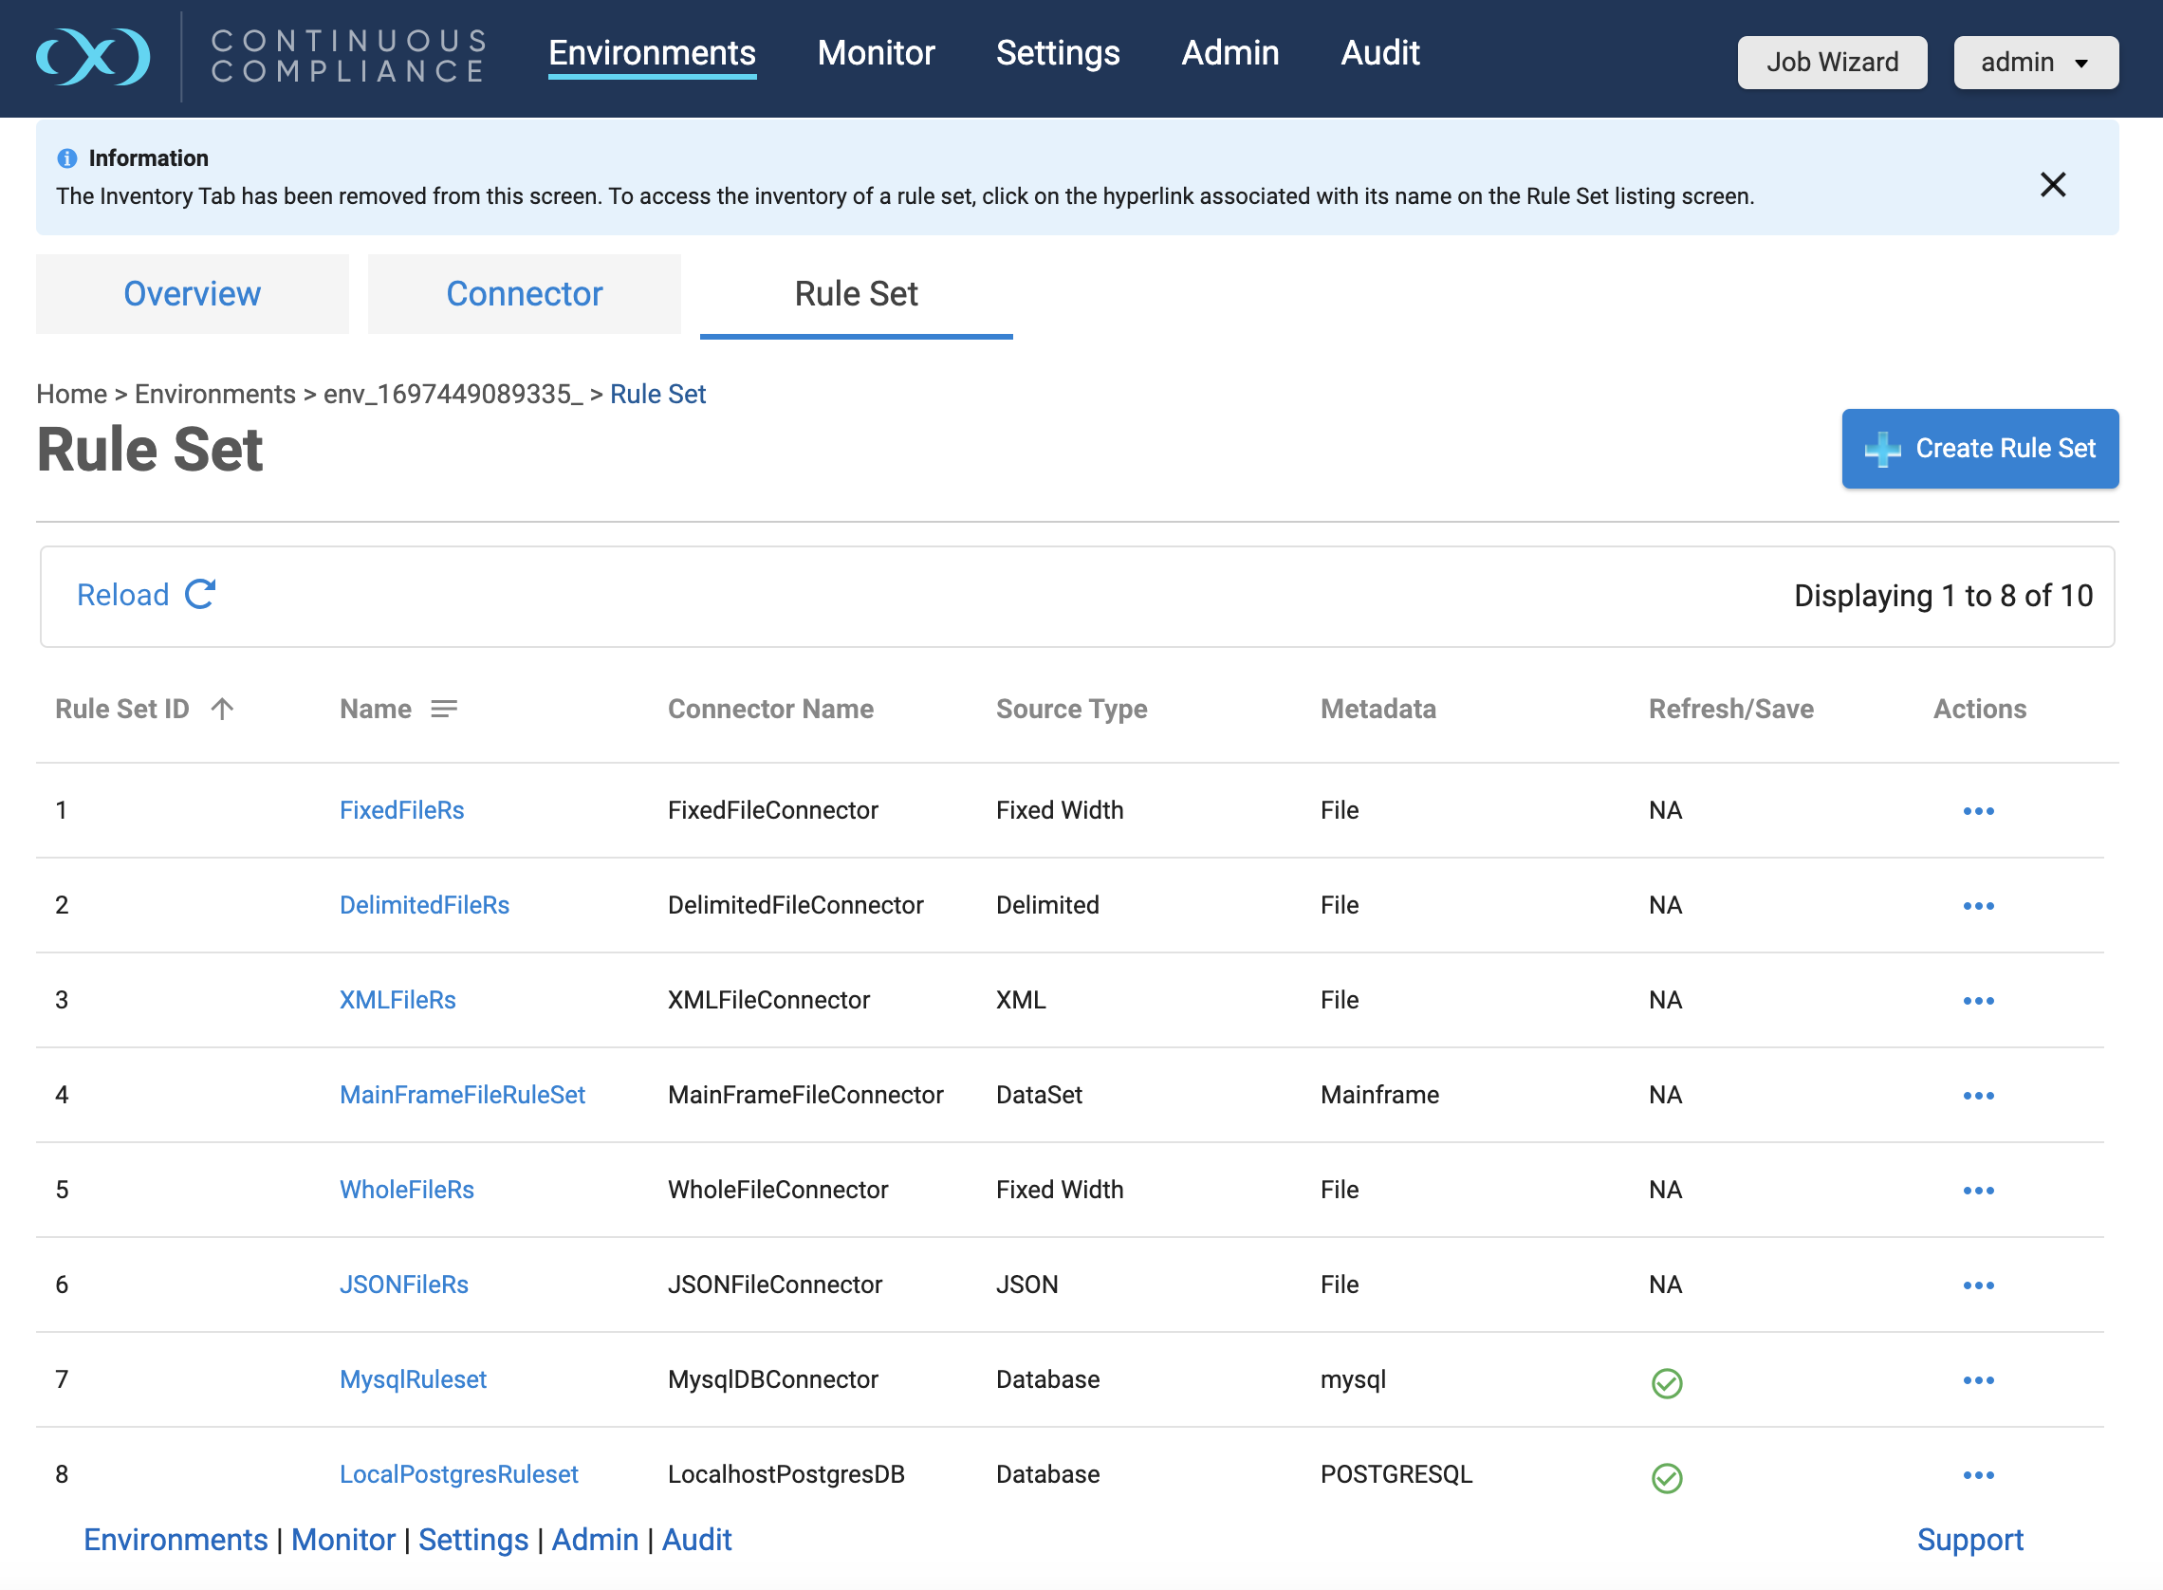Image resolution: width=2163 pixels, height=1590 pixels.
Task: Open the MainFrameFileRuleSet rule set link
Action: [x=462, y=1096]
